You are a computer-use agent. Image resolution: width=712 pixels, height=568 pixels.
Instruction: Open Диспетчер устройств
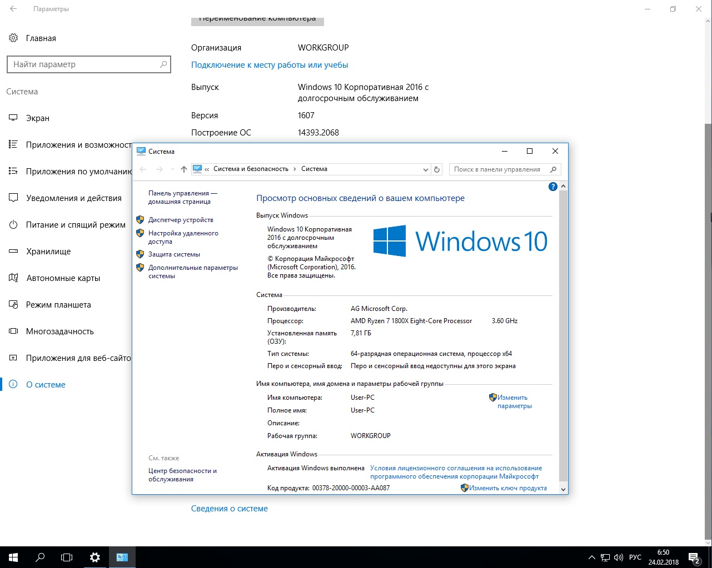181,220
